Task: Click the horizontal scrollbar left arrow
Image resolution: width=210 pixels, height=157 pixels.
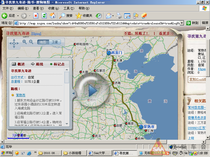Action: [2, 142]
